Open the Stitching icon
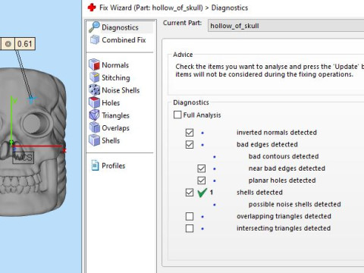The height and width of the screenshot is (273, 364). click(x=94, y=77)
